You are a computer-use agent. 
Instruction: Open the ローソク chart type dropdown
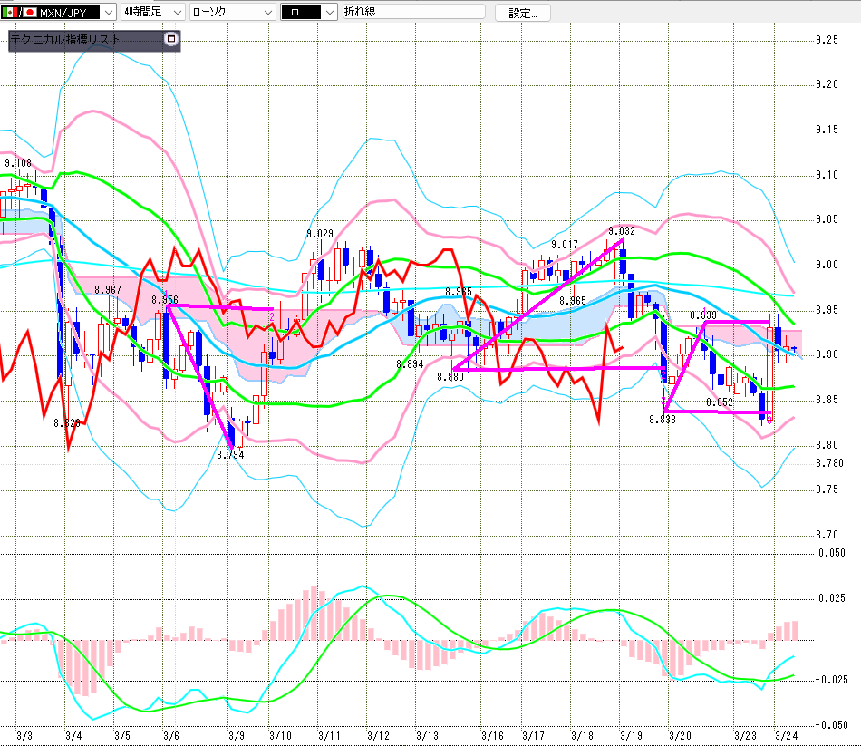(267, 13)
